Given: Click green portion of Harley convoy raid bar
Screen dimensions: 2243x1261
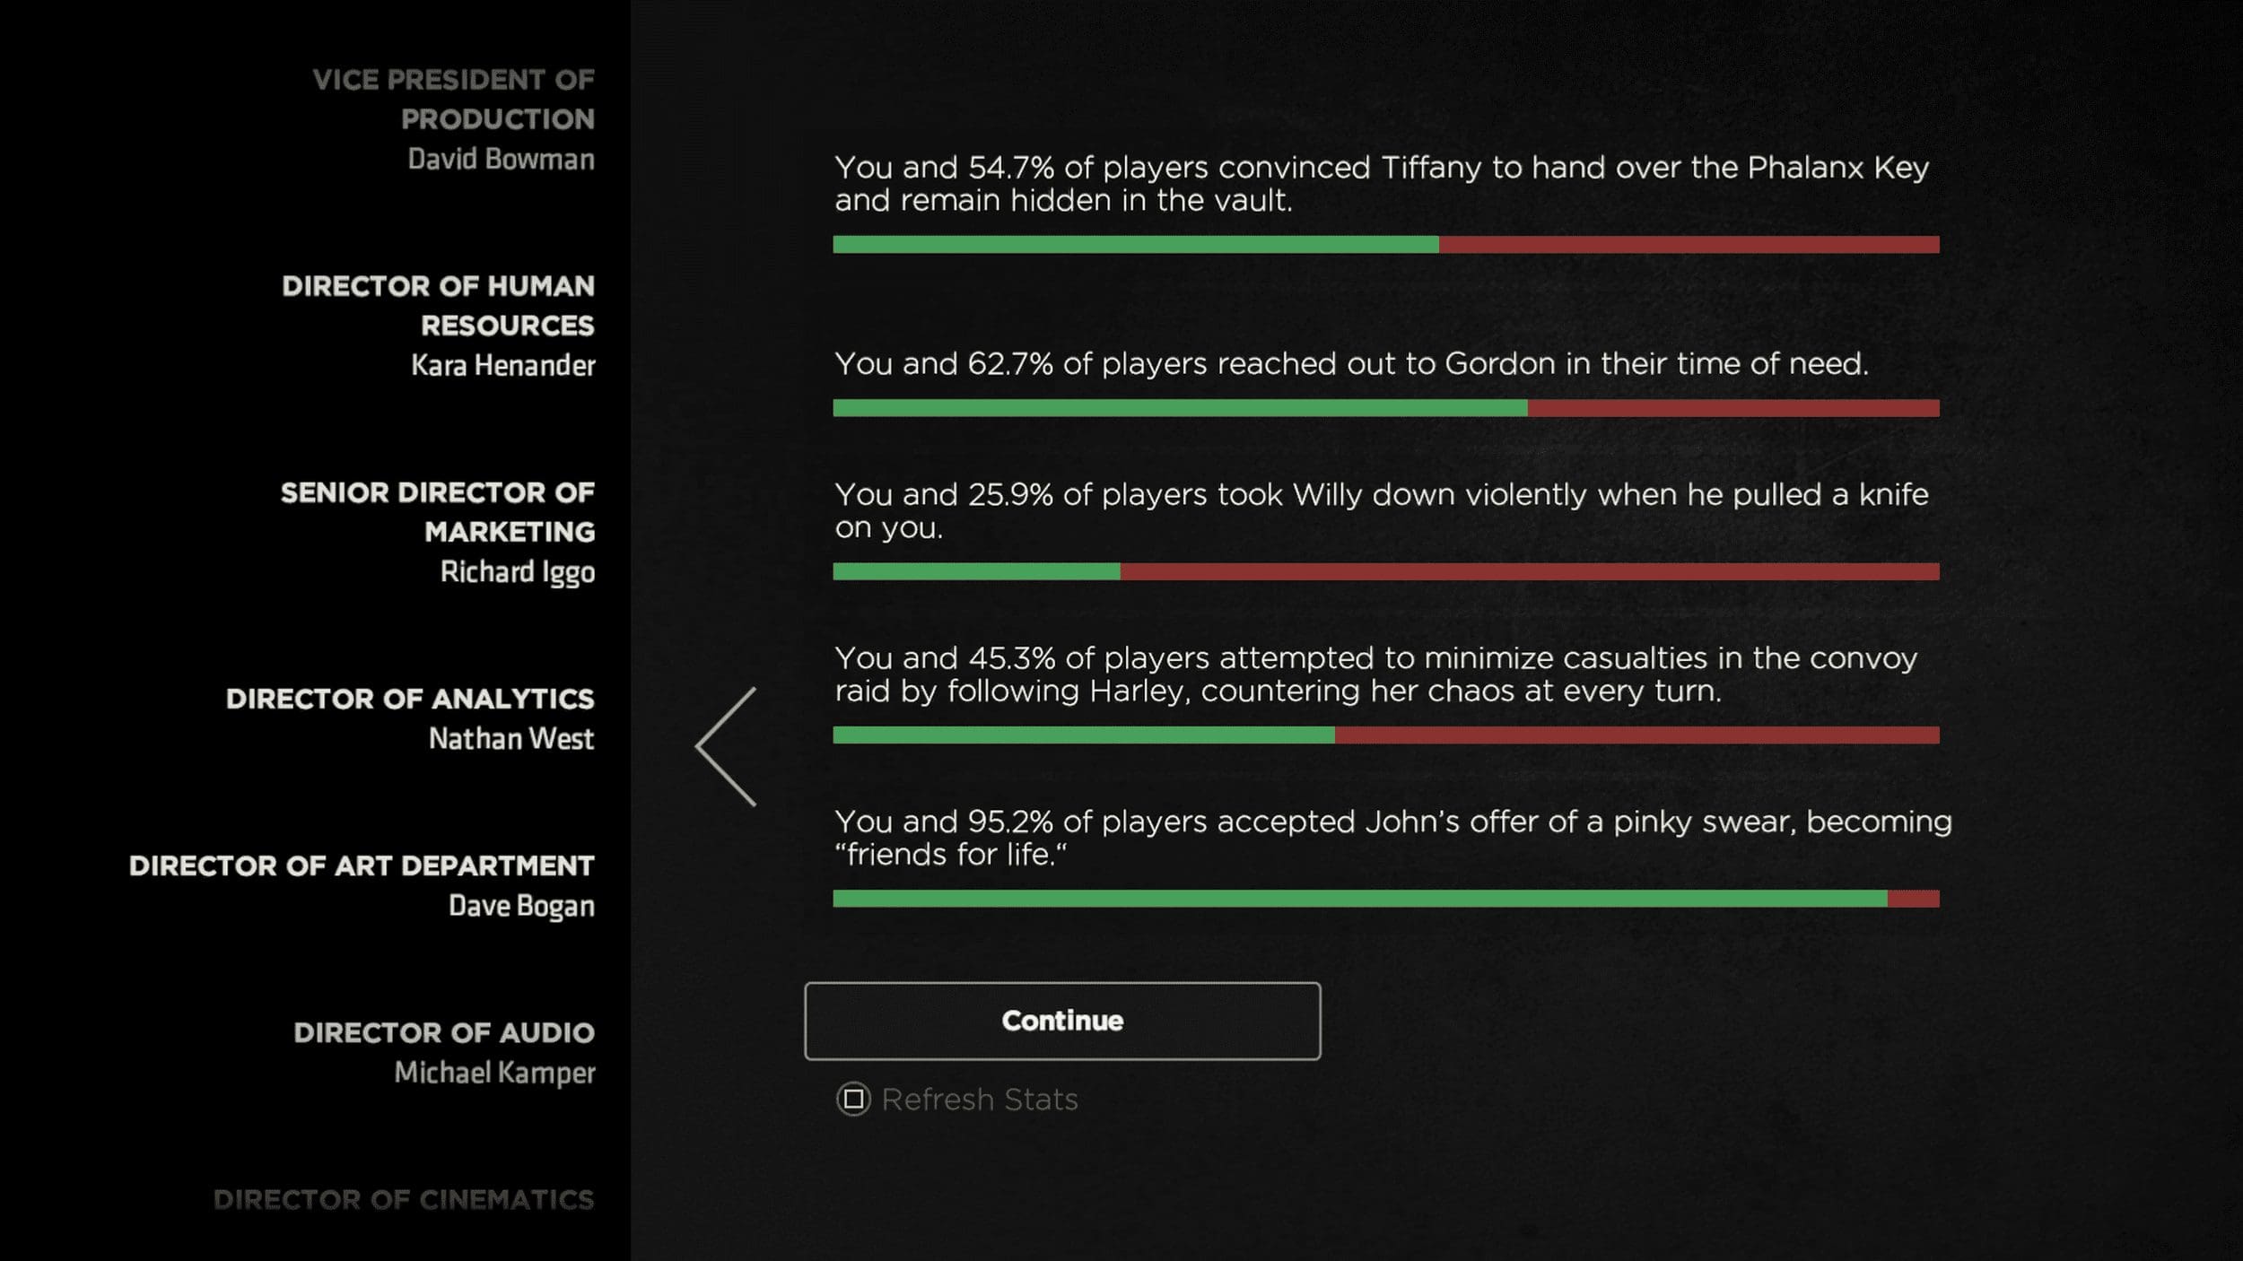Looking at the screenshot, I should click(x=1084, y=735).
